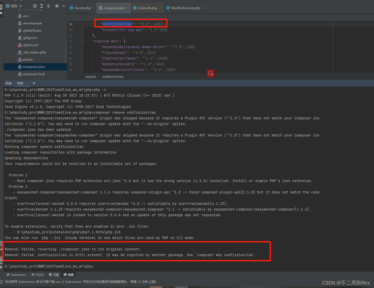The height and width of the screenshot is (288, 374).
Task: Click the composer.lock file icon
Action: 20,74
